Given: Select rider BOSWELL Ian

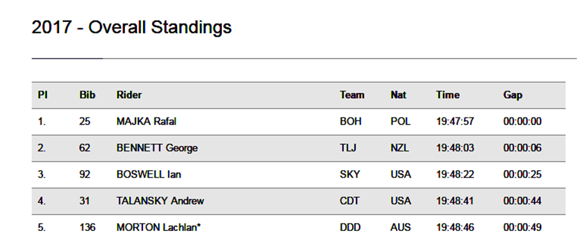Looking at the screenshot, I should point(149,175).
